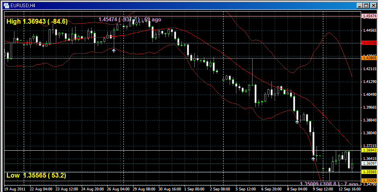The width and height of the screenshot is (378, 192).
Task: Maximize the EURUSD,H4 chart window
Action: [366, 6]
